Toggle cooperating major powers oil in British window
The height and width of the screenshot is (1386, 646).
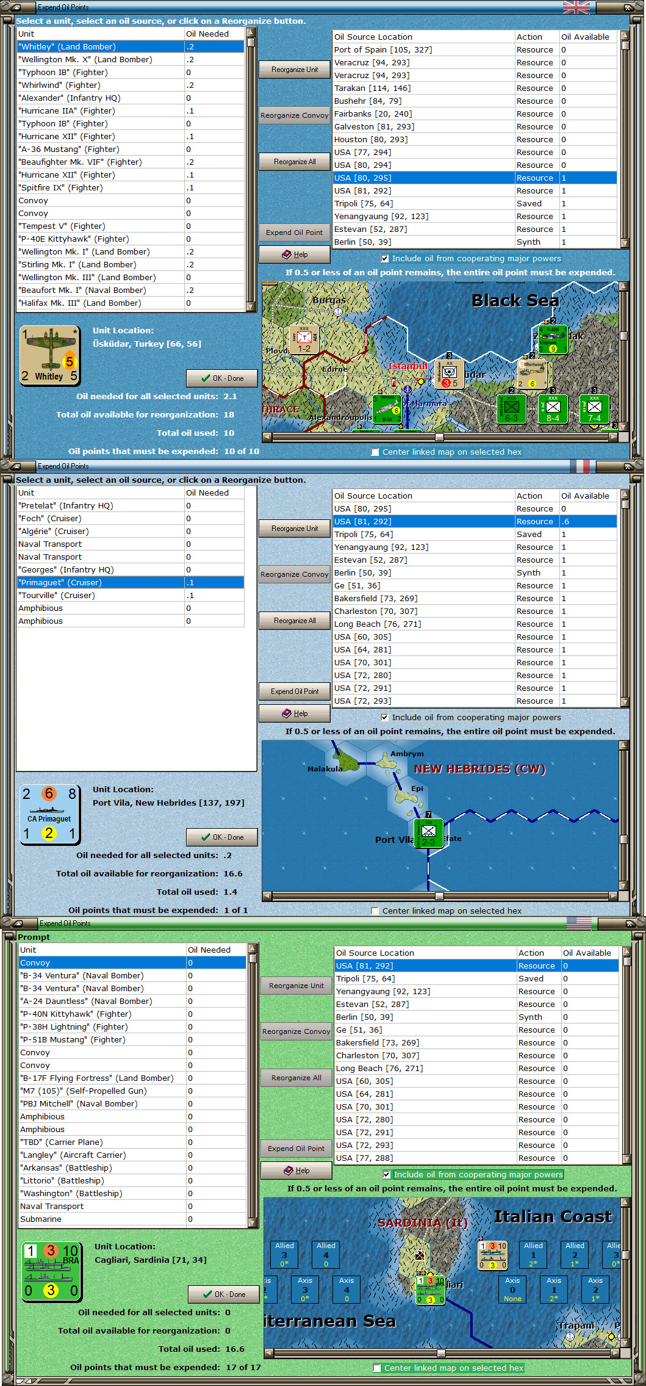point(385,259)
